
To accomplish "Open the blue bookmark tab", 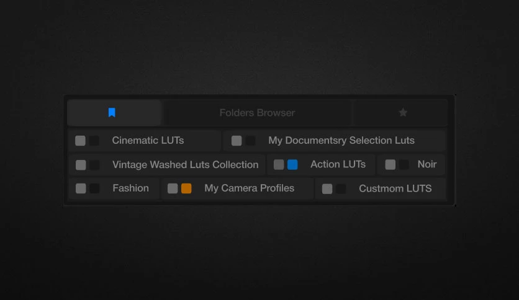I will (x=114, y=113).
